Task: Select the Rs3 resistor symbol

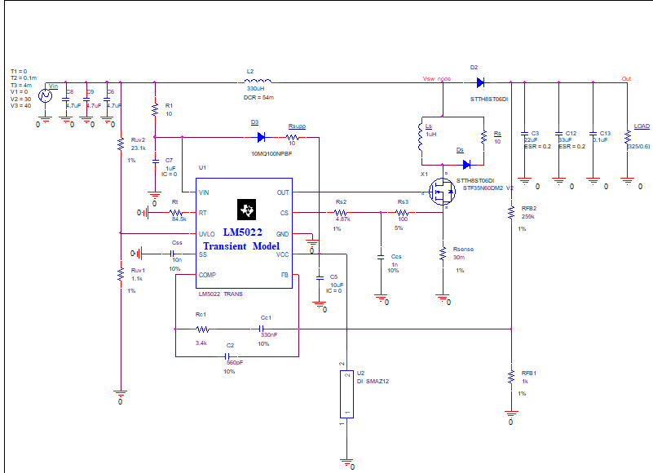Action: pyautogui.click(x=402, y=213)
